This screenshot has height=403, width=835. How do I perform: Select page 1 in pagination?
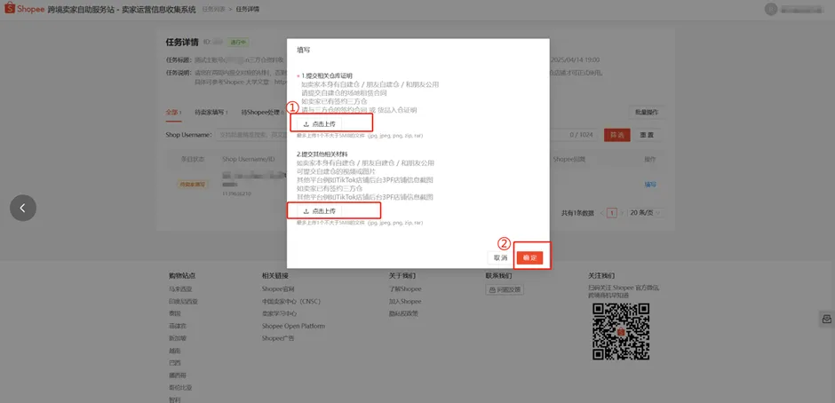click(x=612, y=213)
